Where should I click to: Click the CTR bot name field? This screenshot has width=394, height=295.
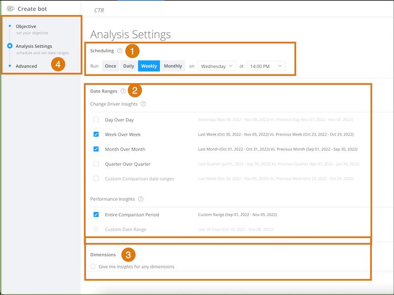(x=99, y=10)
